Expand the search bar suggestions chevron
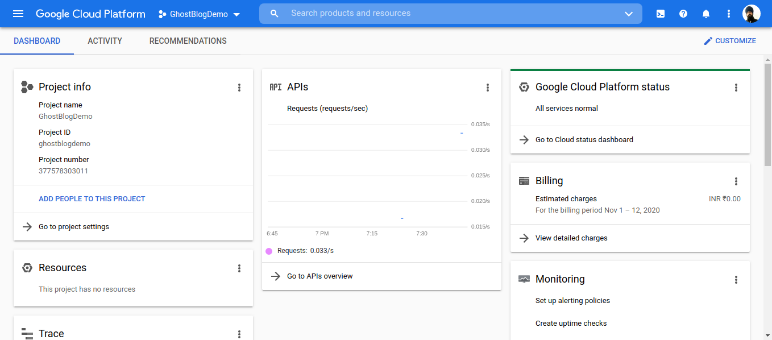772x340 pixels. [629, 14]
